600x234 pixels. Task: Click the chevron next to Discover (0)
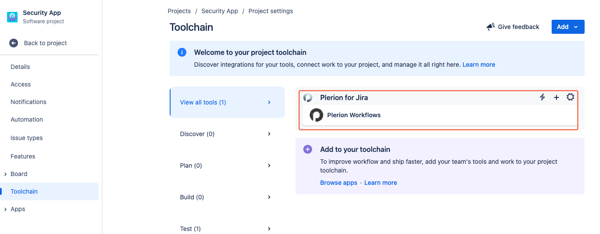coord(269,134)
